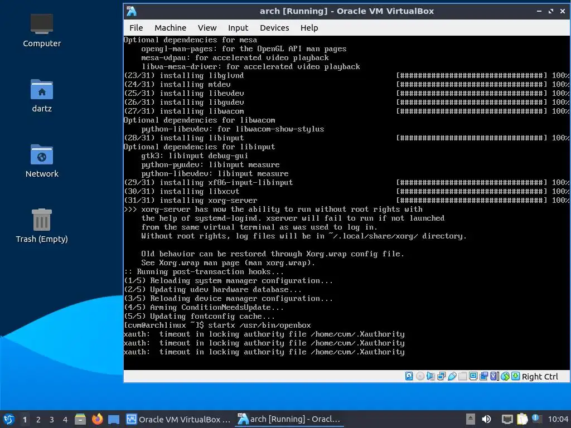
Task: Click the shared folders icon in VirtualBox status bar
Action: coord(462,376)
